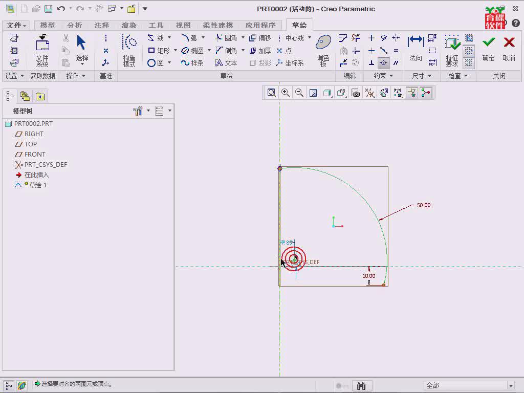Viewport: 524px width, 393px height.
Task: Expand the Line tool dropdown arrow
Action: click(x=169, y=37)
